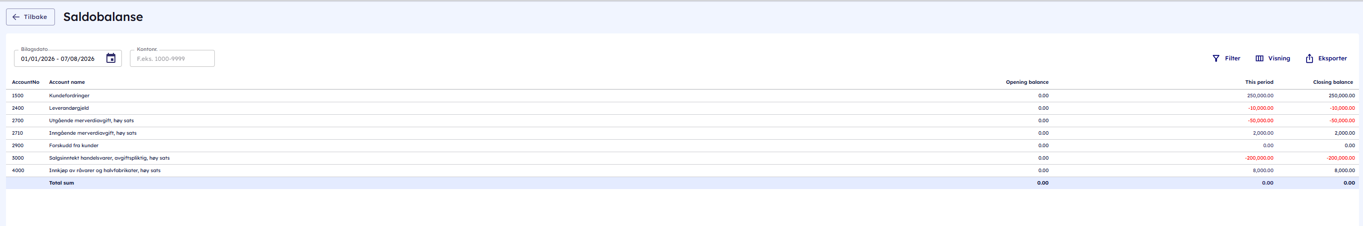Click the This period column header
The height and width of the screenshot is (226, 1363).
1259,82
